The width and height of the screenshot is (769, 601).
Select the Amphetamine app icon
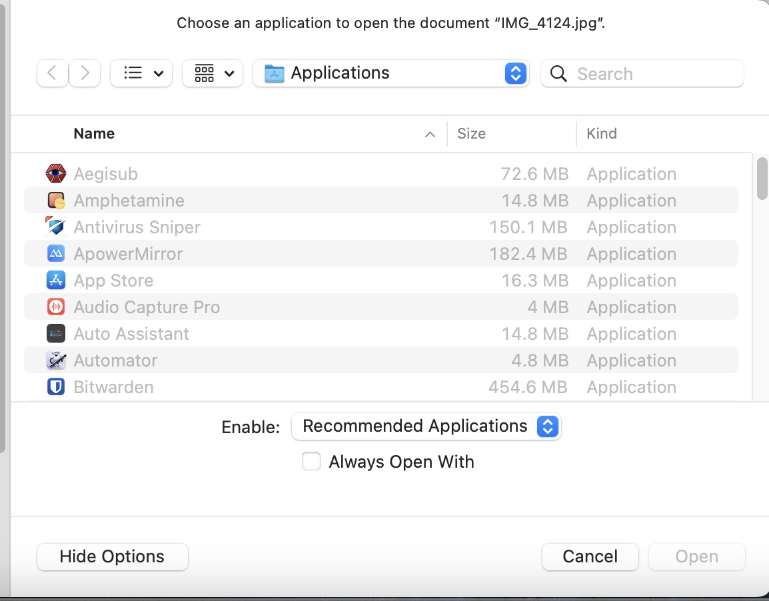coord(56,201)
